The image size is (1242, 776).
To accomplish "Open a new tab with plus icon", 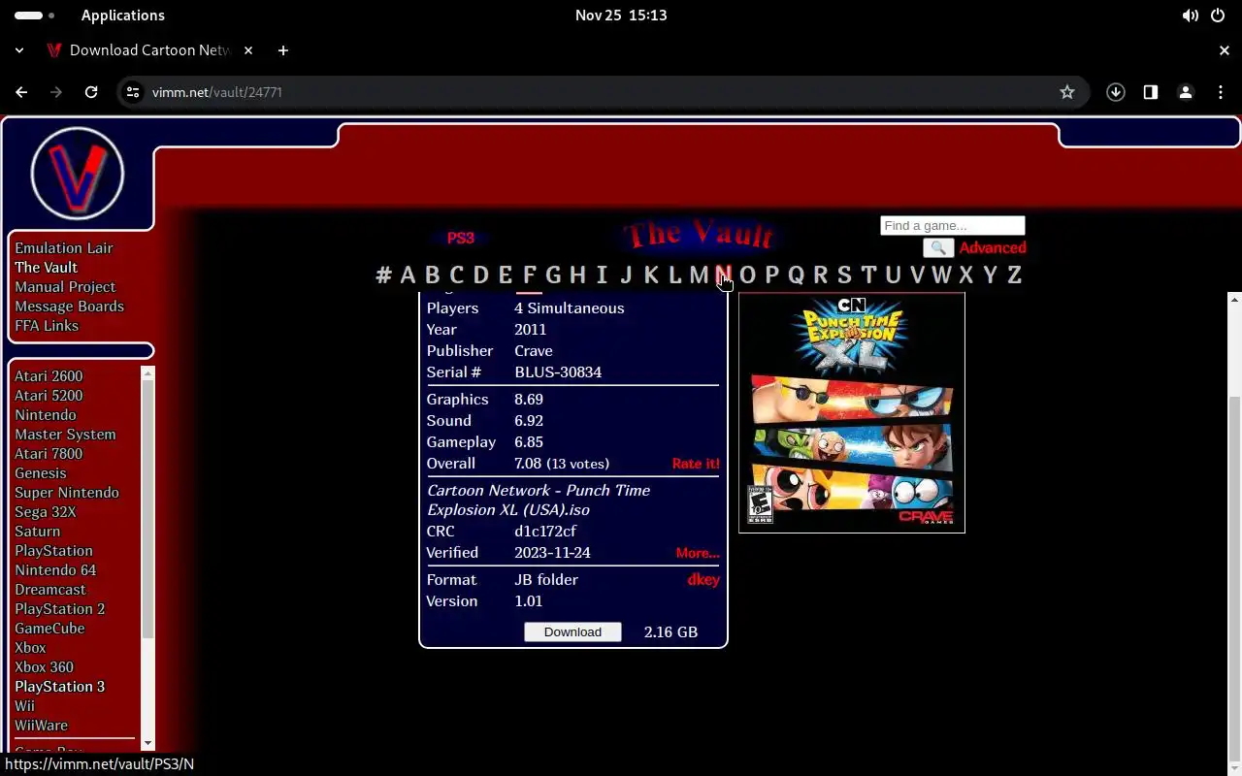I will 283,50.
